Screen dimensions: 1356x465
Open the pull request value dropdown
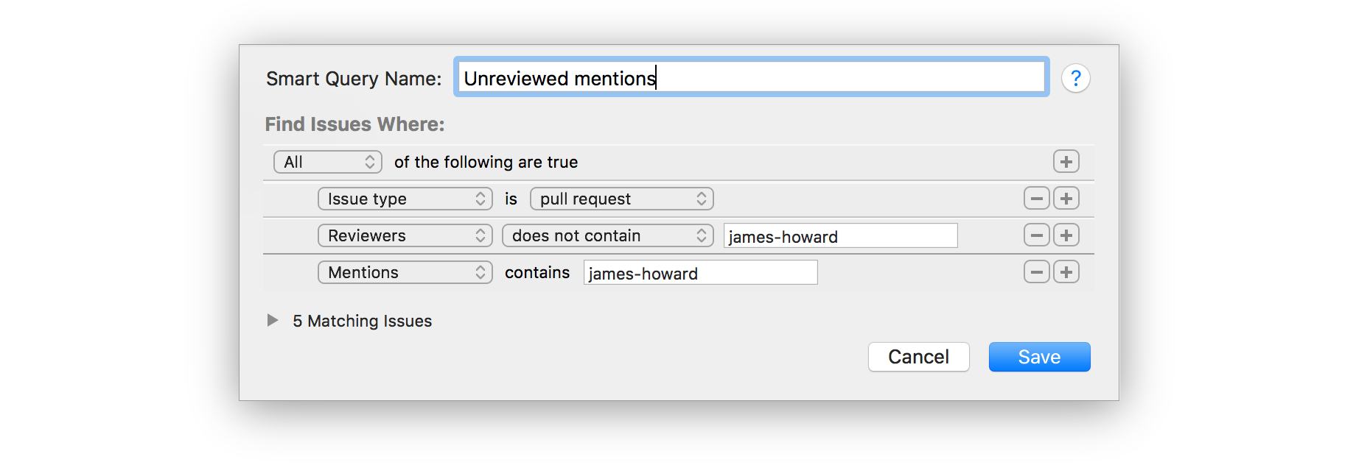tap(621, 198)
